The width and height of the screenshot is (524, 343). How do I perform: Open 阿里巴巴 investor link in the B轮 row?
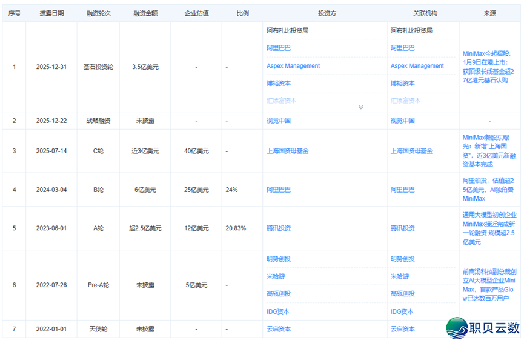point(279,190)
